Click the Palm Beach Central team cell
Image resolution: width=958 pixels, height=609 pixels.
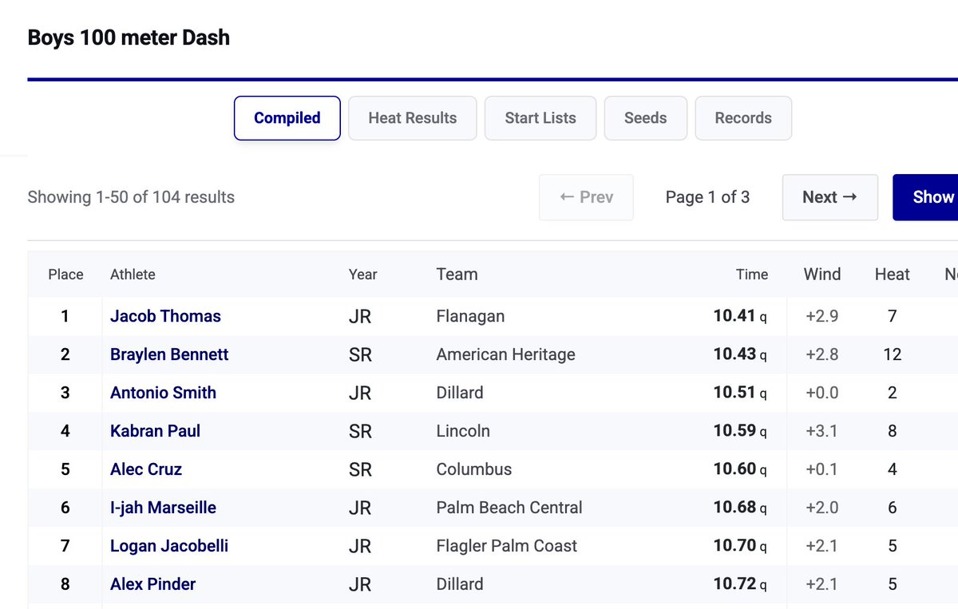point(509,508)
